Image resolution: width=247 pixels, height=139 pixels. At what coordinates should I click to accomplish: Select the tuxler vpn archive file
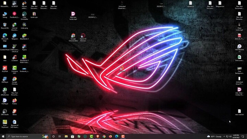[34, 15]
